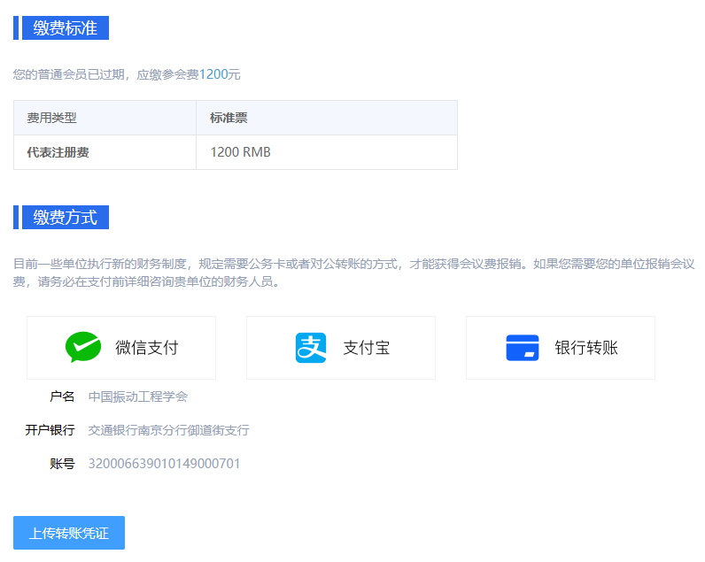Click the 开户银行 field label
The image size is (705, 562).
click(50, 430)
